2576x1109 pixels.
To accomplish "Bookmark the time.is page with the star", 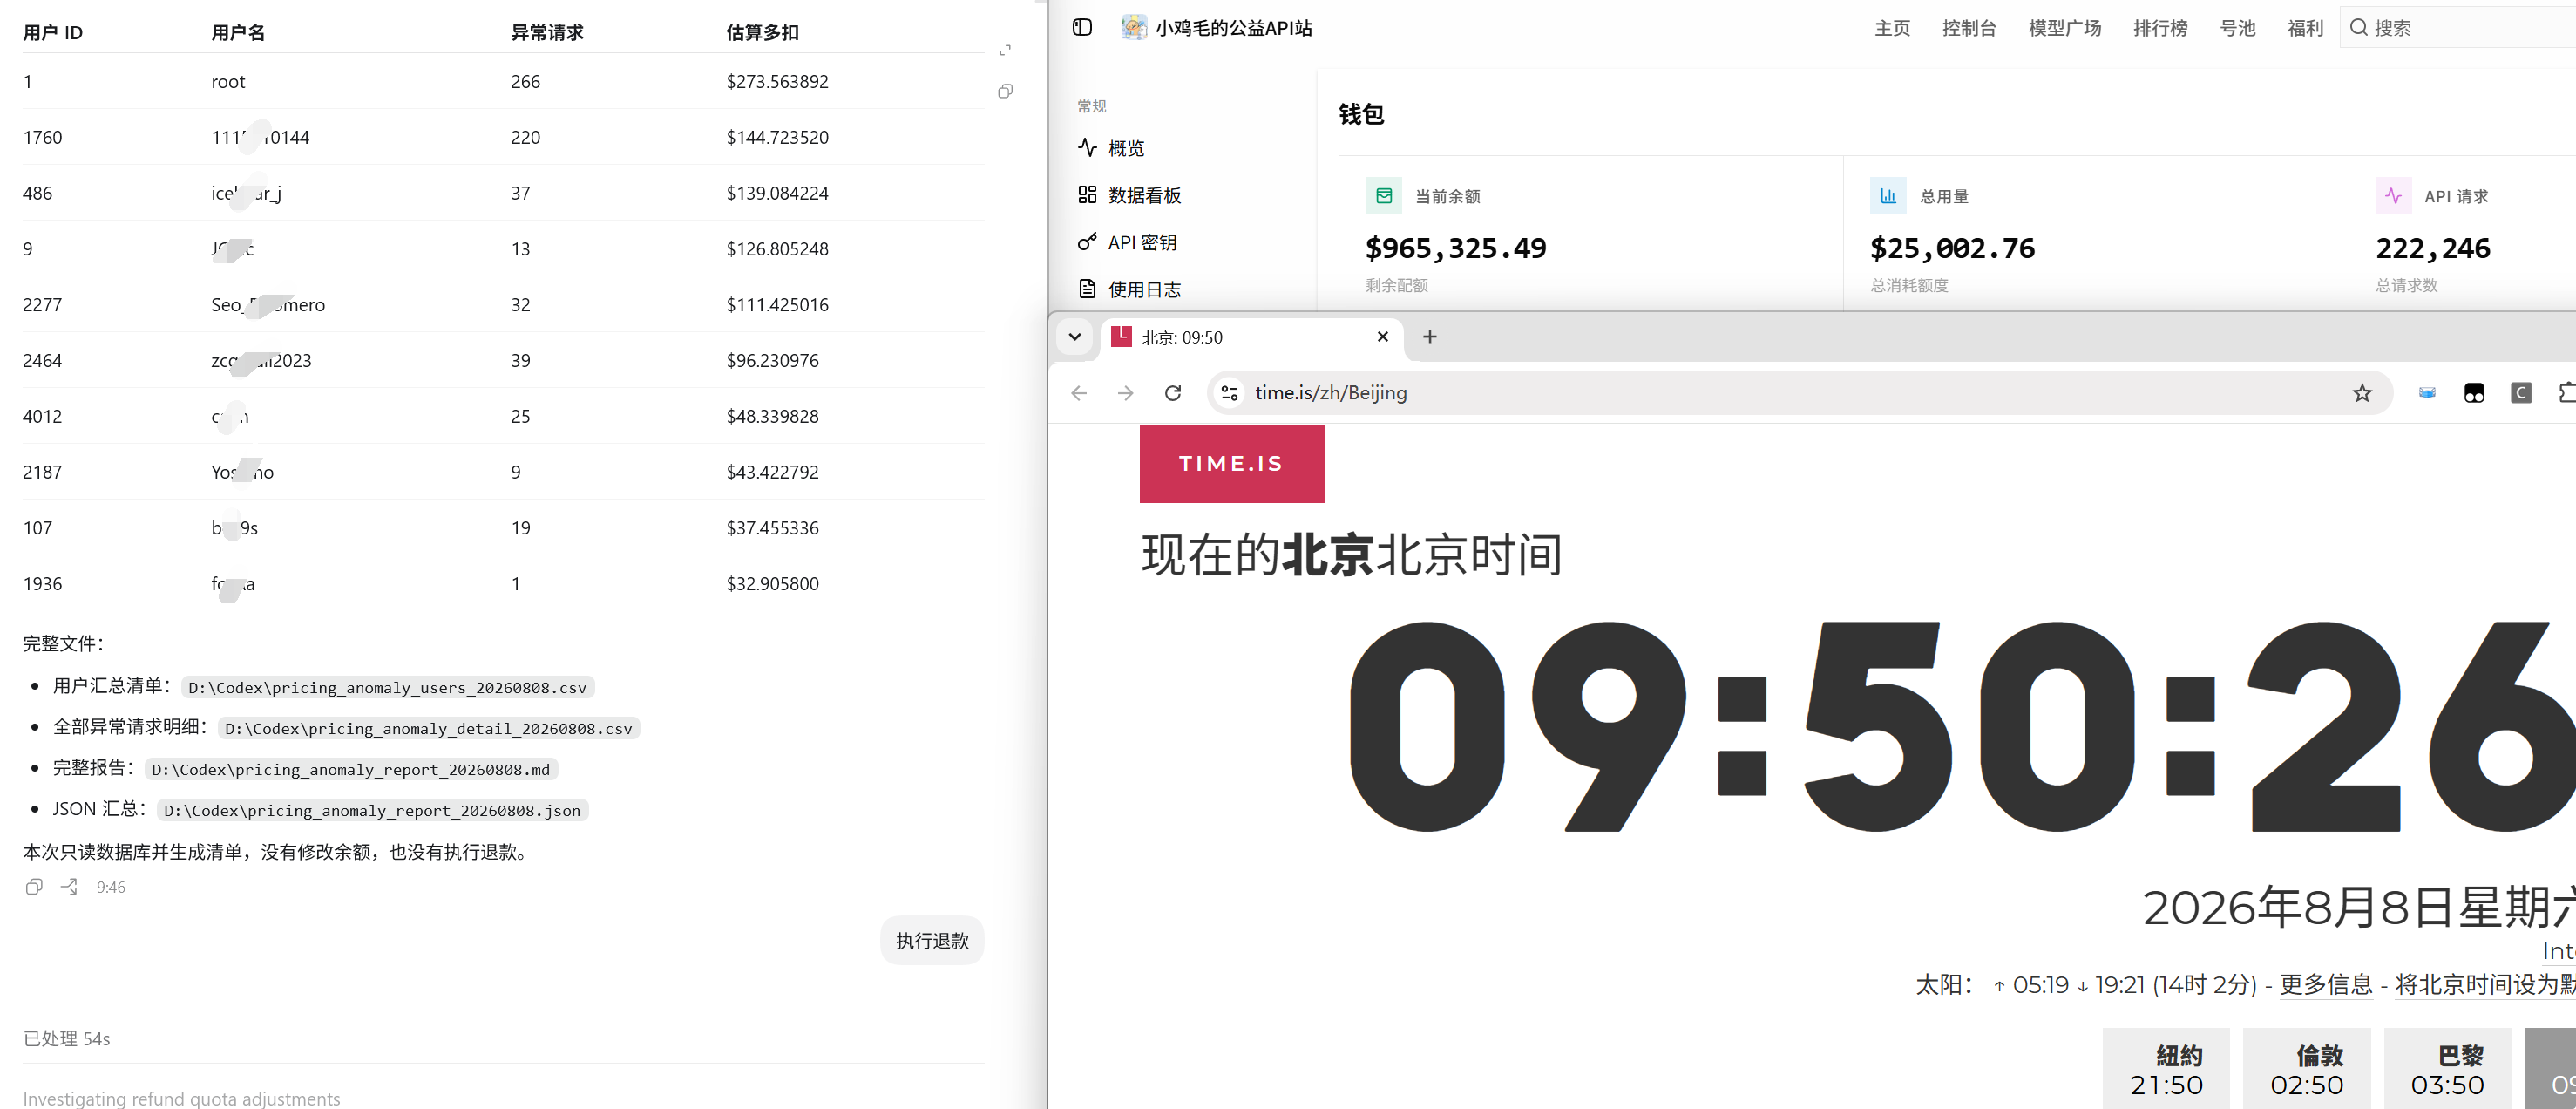I will [x=2362, y=393].
